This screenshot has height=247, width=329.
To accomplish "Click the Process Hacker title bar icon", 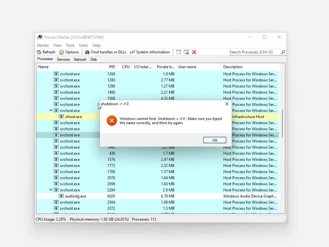I will (40, 37).
